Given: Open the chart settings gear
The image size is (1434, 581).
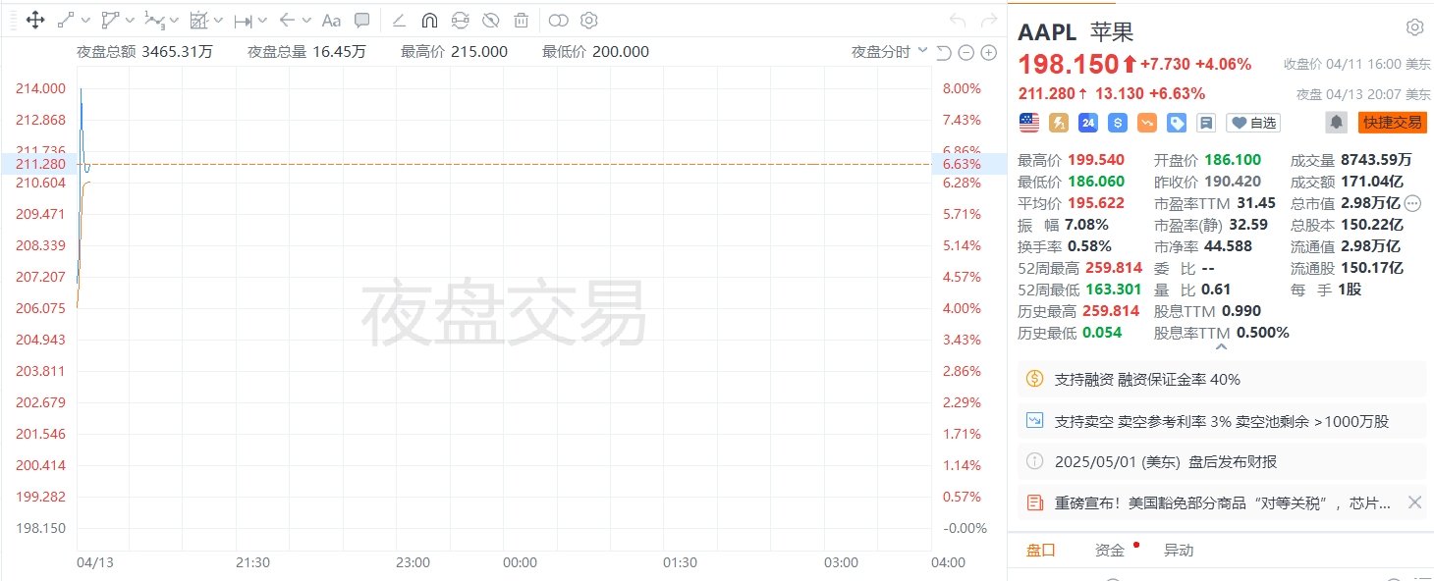Looking at the screenshot, I should tap(587, 20).
